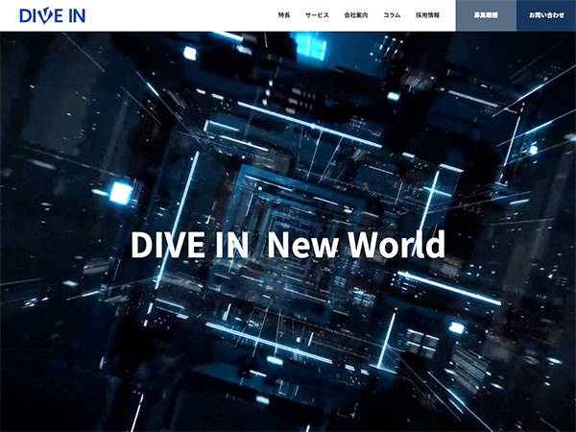Viewport: 576px width, 432px height.
Task: Open the サービス menu item
Action: 317,15
